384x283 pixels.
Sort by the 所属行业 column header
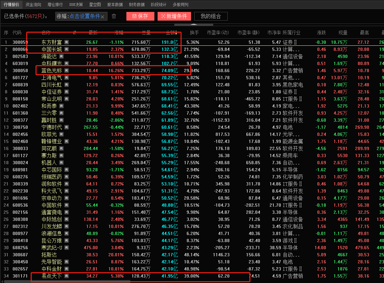coord(291,33)
